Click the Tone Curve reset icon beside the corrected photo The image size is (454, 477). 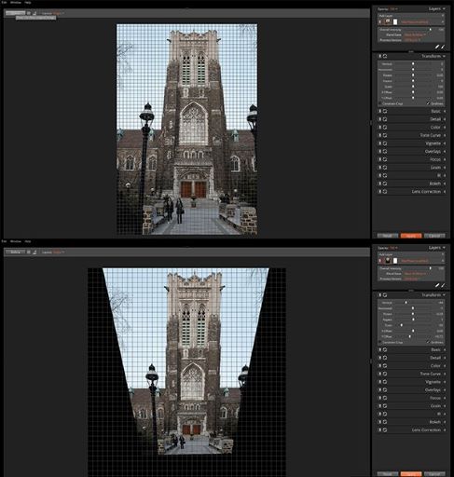coord(385,374)
